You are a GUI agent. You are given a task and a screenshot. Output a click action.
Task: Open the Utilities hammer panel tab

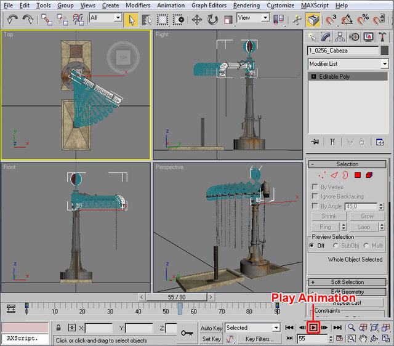point(383,38)
